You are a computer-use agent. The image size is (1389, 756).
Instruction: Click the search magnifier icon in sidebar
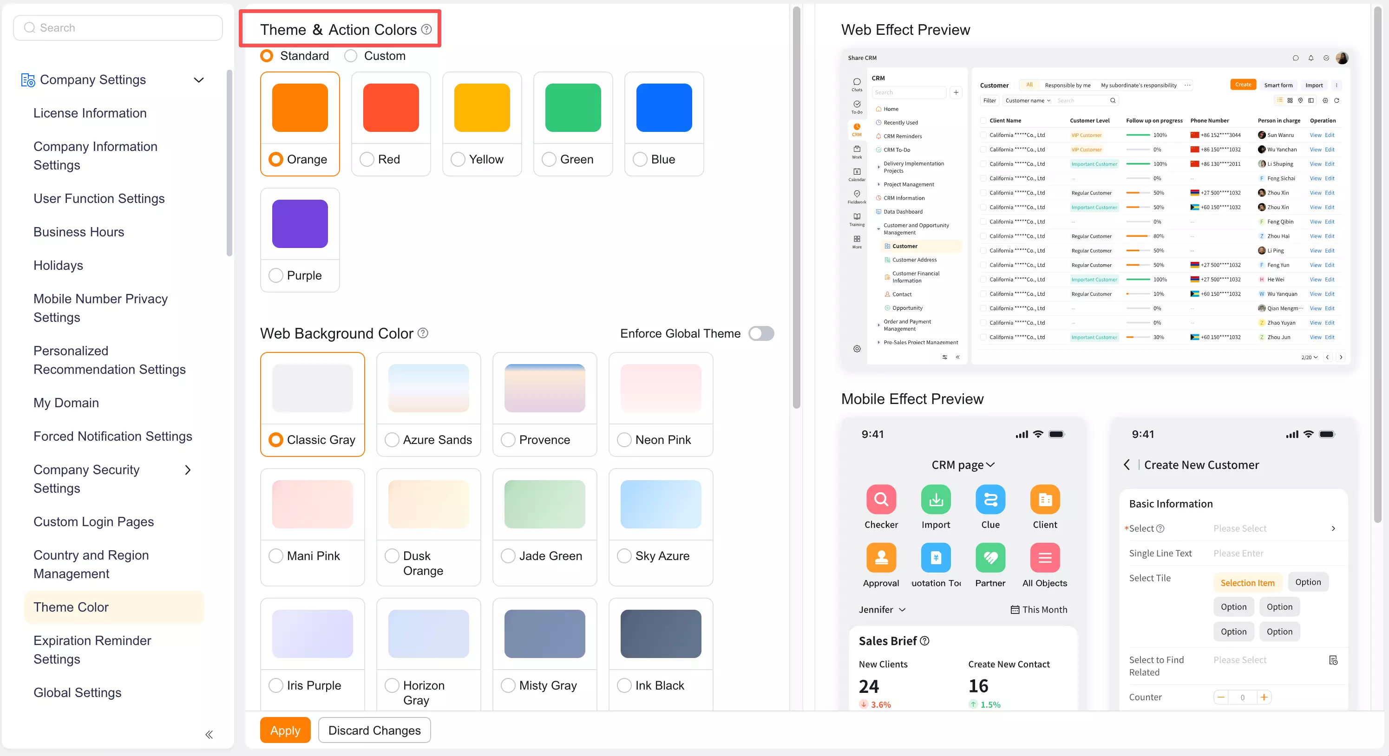30,27
